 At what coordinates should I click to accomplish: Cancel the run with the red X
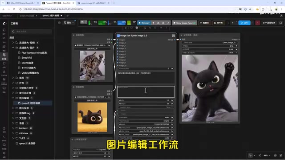(x=257, y=23)
